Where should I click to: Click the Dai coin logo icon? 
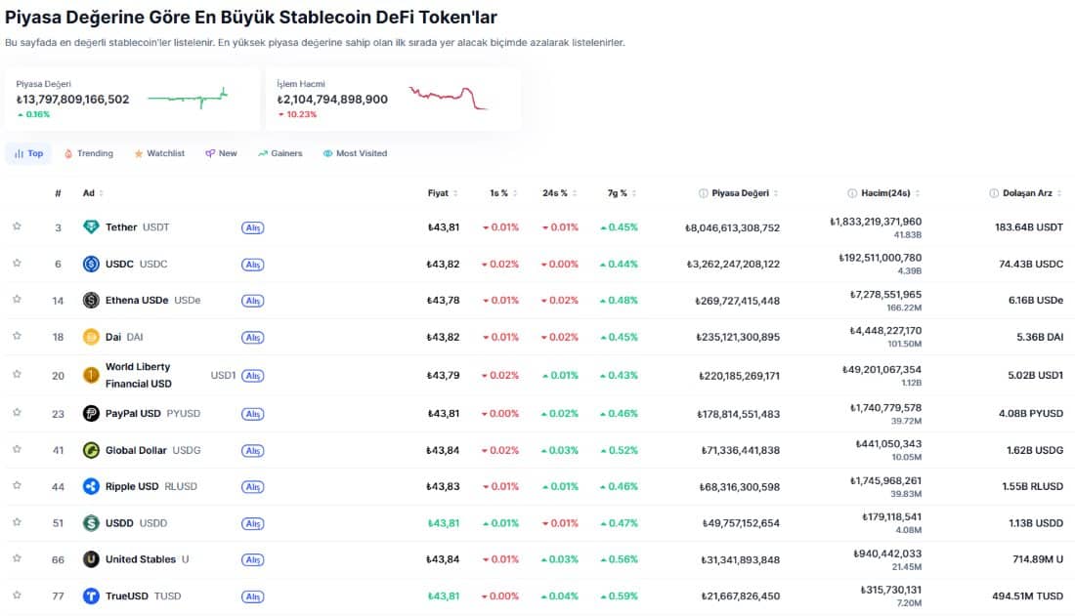[91, 337]
